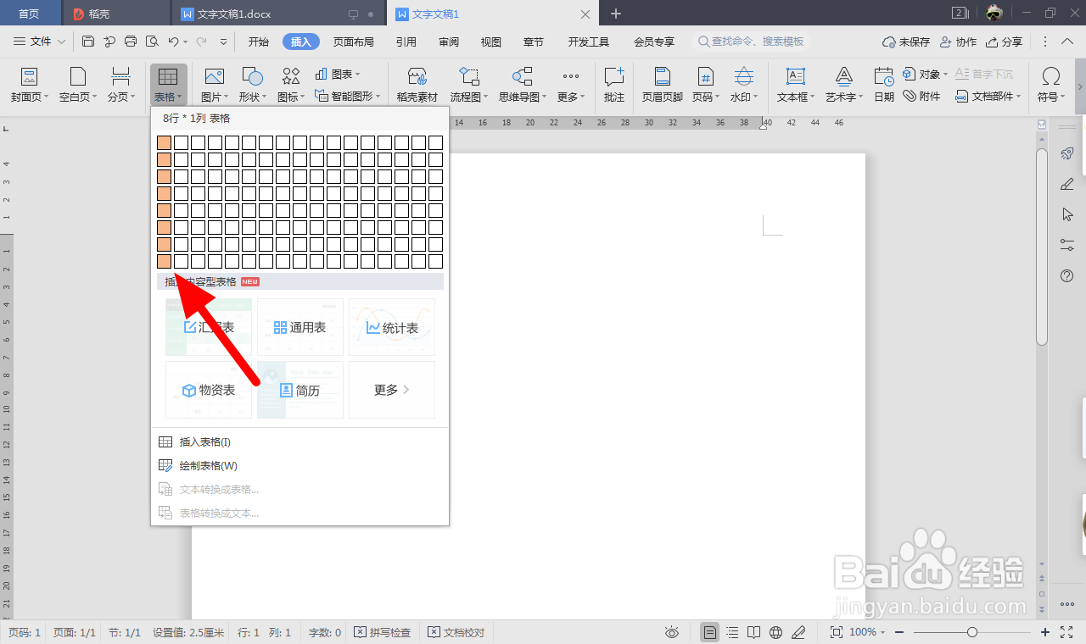Click the Share (分享) button
Viewport: 1086px width, 644px height.
point(1005,42)
